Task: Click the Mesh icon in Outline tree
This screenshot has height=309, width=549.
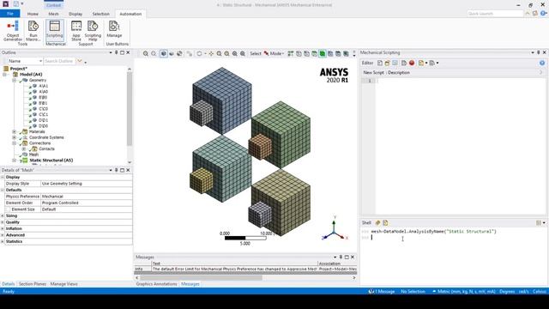Action: click(25, 154)
